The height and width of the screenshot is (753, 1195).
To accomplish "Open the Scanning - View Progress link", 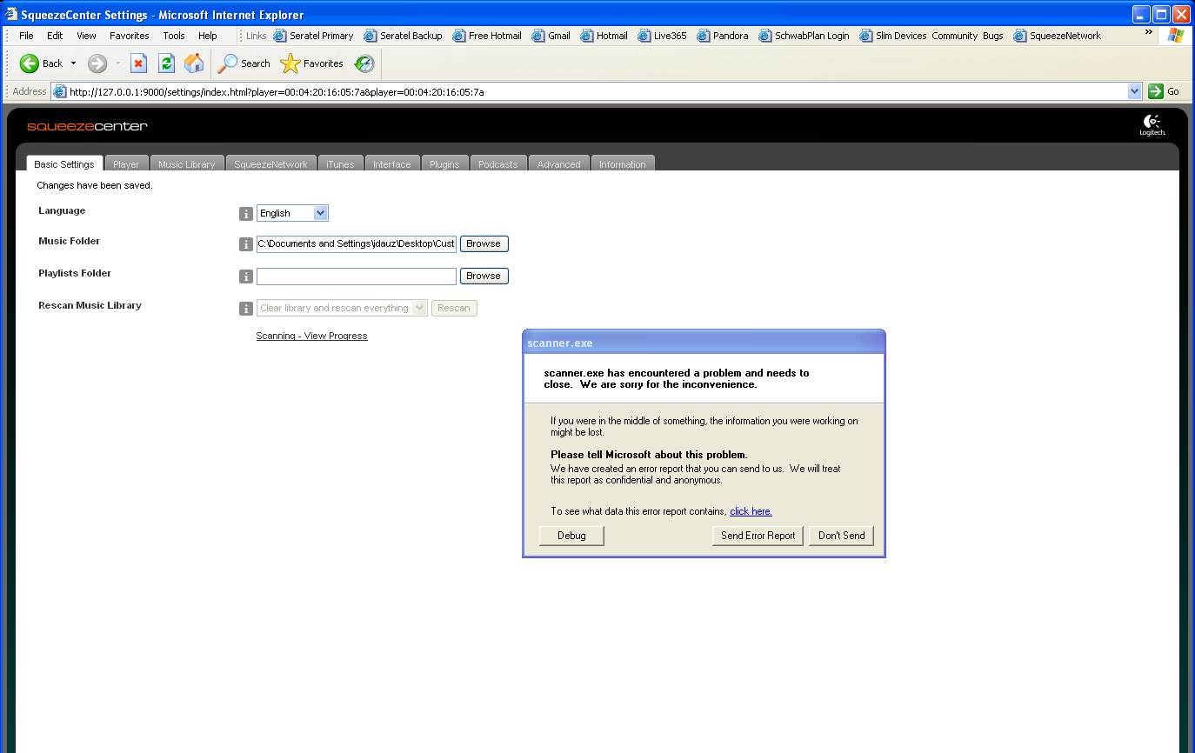I will pyautogui.click(x=311, y=336).
